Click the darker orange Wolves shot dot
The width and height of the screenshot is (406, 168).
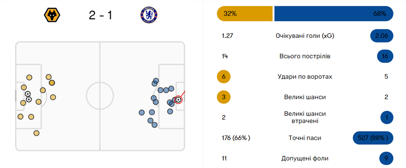[52, 83]
